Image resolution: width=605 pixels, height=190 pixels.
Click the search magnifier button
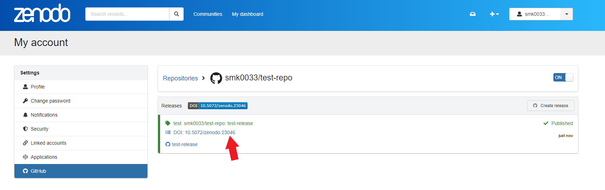(176, 14)
